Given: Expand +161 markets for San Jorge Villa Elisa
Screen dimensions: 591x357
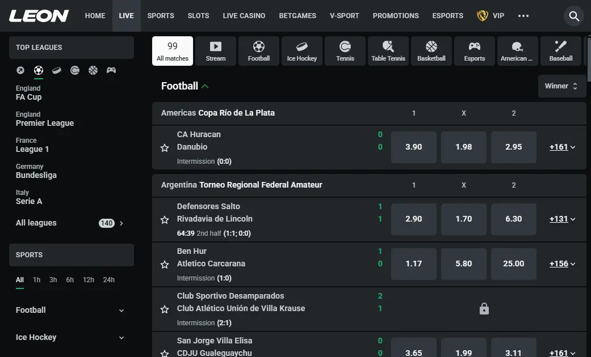Looking at the screenshot, I should (x=562, y=353).
